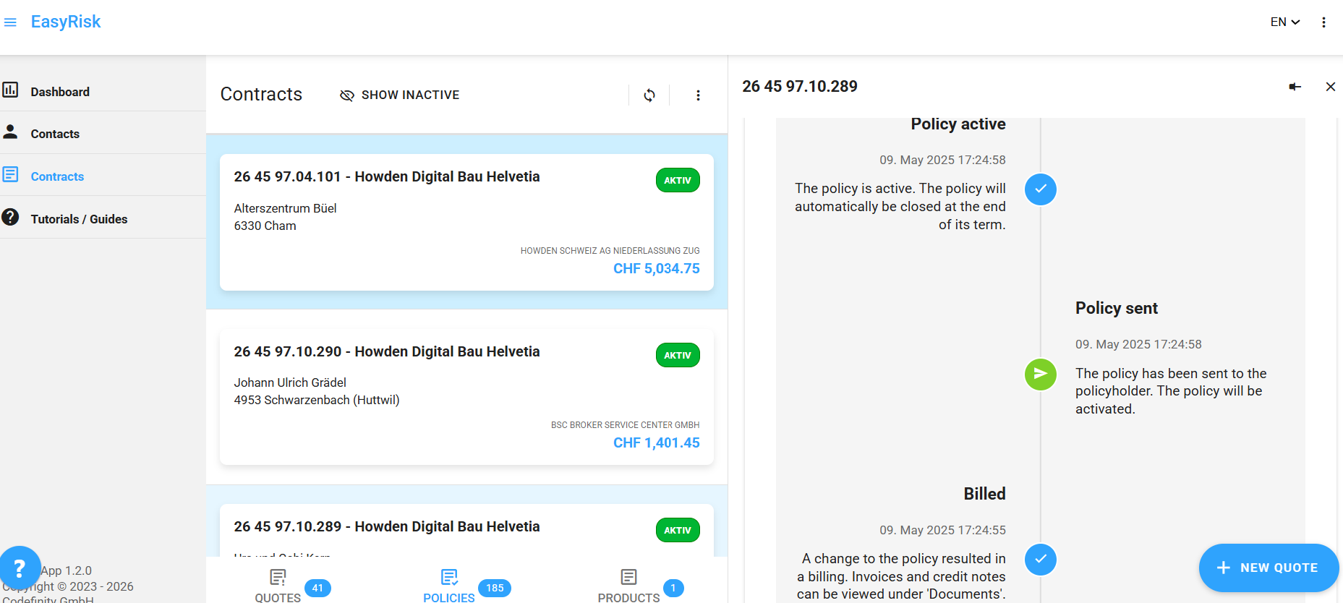This screenshot has height=603, width=1343.
Task: Click the Policy active heading
Action: pyautogui.click(x=958, y=124)
